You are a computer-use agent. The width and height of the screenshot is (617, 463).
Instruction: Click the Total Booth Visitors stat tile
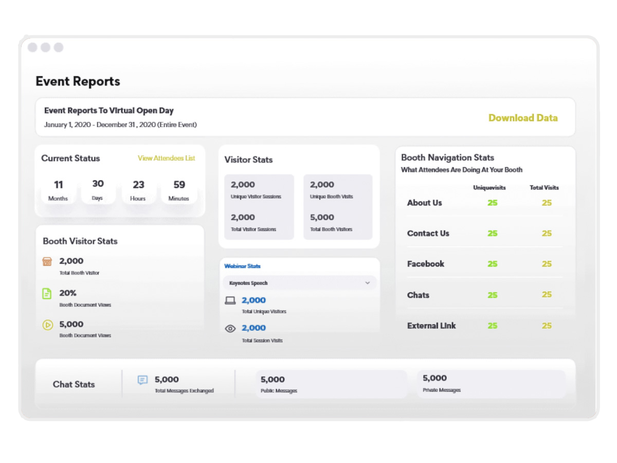pos(338,222)
